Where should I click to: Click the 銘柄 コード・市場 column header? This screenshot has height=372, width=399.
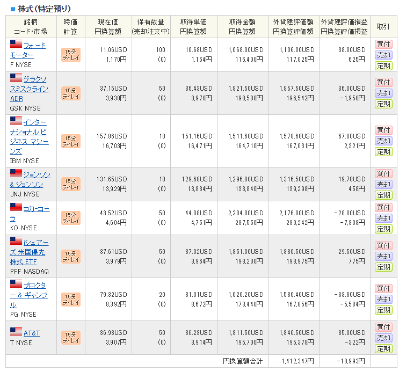click(x=31, y=27)
